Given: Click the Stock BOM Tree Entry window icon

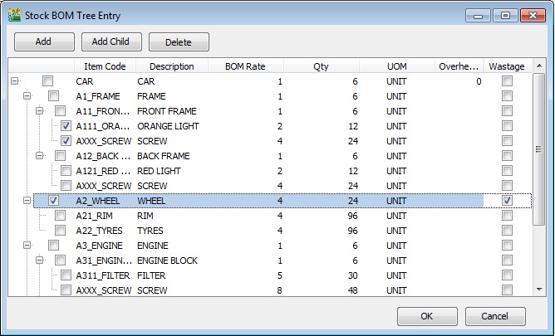Looking at the screenshot, I should coord(15,16).
